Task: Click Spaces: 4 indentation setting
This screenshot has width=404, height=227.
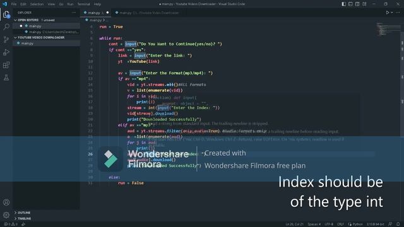Action: [314, 224]
